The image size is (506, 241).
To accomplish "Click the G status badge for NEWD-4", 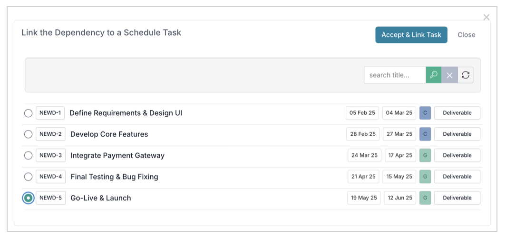I will (425, 177).
